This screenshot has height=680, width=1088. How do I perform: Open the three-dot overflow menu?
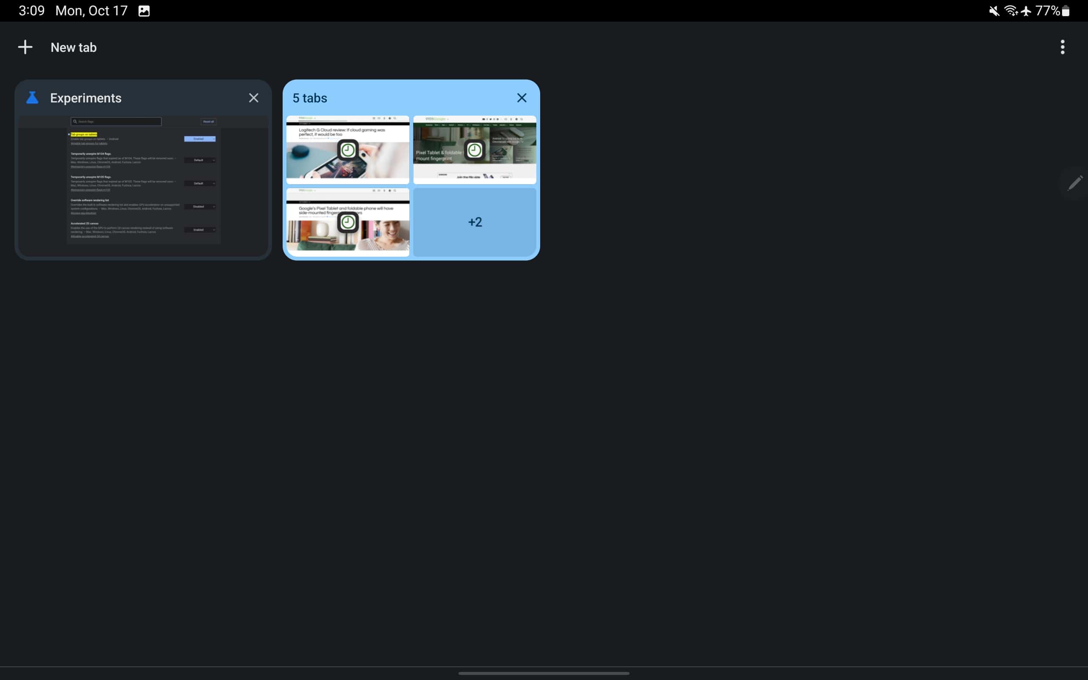[x=1062, y=47]
